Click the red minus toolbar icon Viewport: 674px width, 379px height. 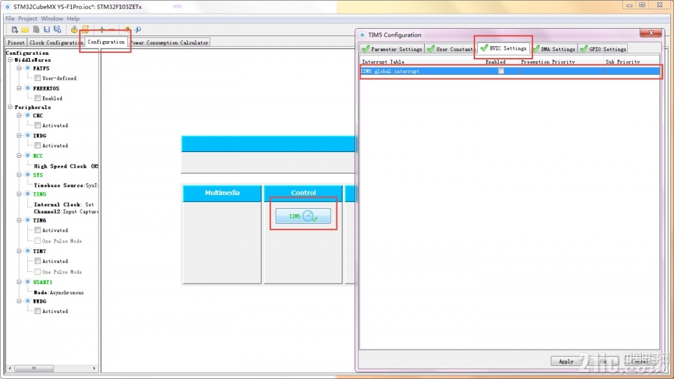pos(112,30)
